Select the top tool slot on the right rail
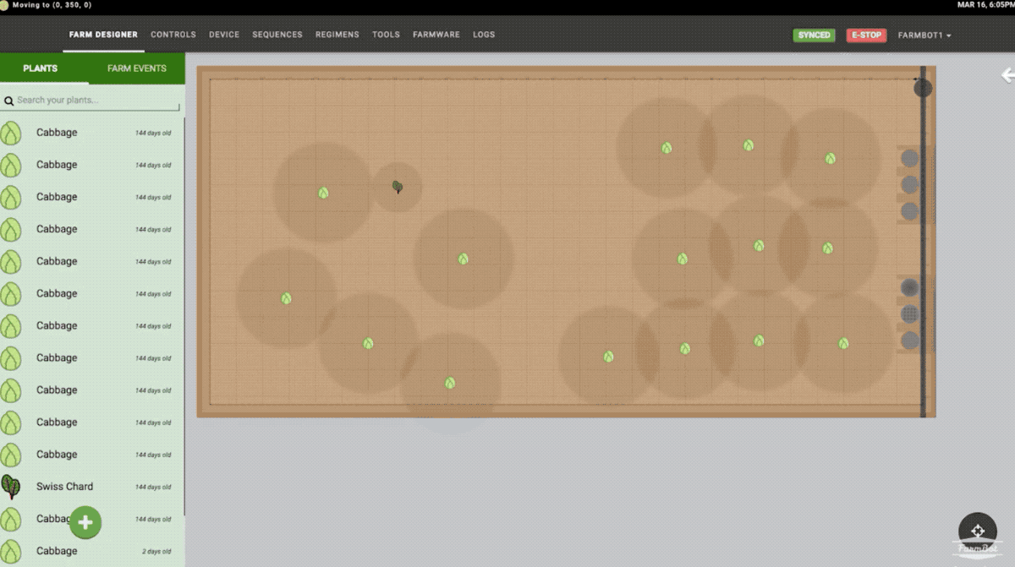The image size is (1015, 567). (x=909, y=158)
